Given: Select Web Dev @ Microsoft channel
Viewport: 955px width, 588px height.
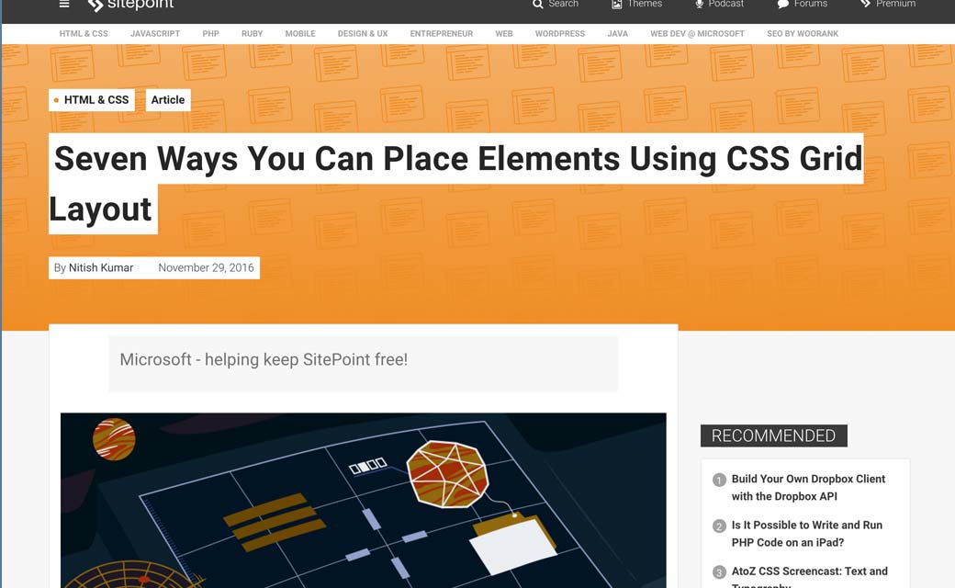Looking at the screenshot, I should pyautogui.click(x=697, y=34).
